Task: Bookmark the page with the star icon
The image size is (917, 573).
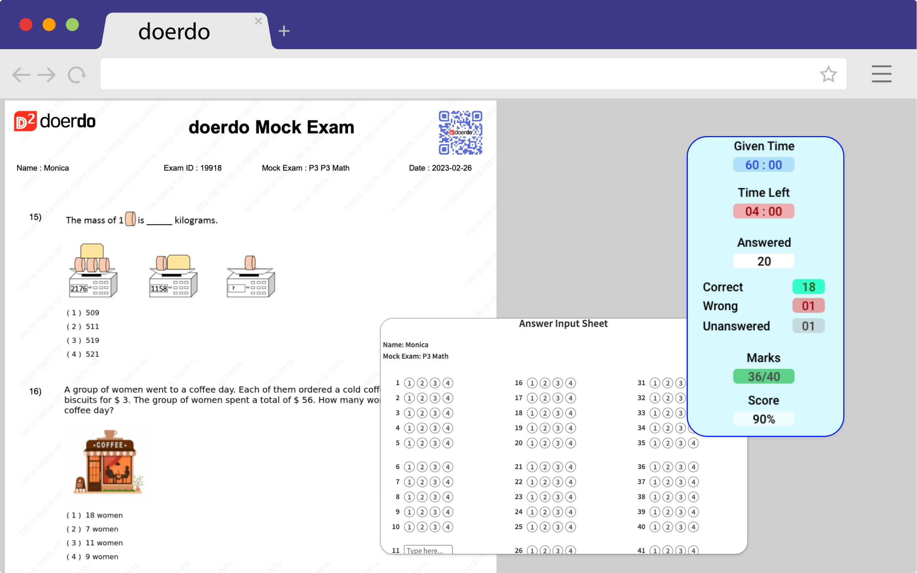Action: [x=829, y=74]
